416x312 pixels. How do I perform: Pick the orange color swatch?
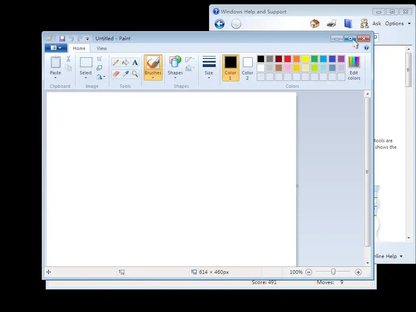[297, 59]
